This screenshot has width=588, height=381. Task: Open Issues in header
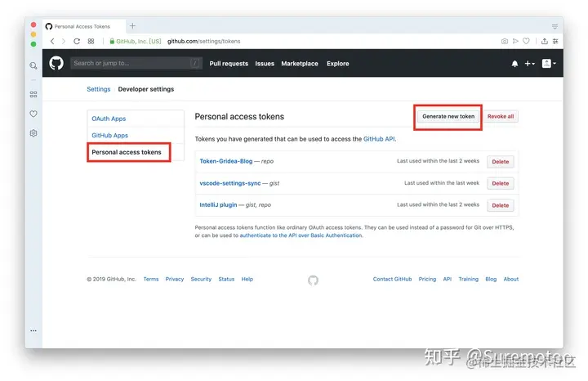(x=265, y=64)
